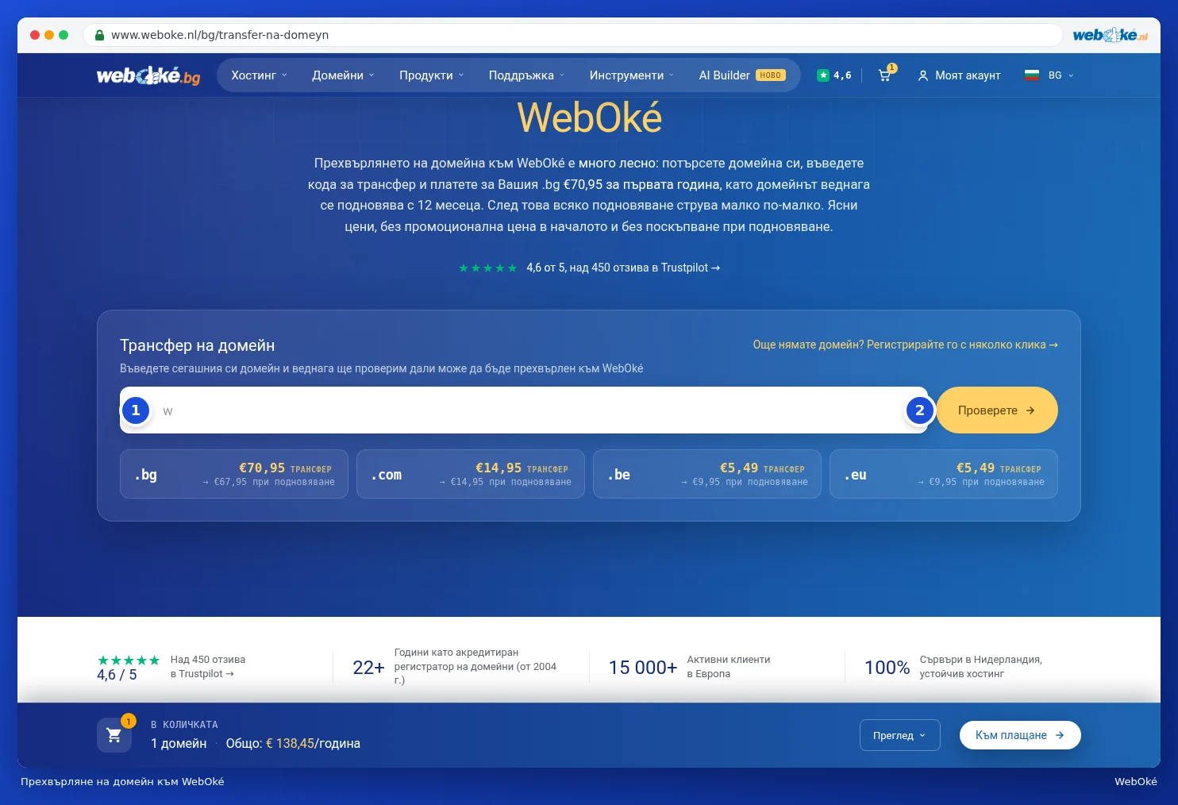Select the .com transfer price card
The height and width of the screenshot is (805, 1178).
[471, 475]
